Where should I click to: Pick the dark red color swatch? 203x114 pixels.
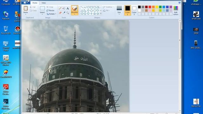pyautogui.click(x=146, y=7)
